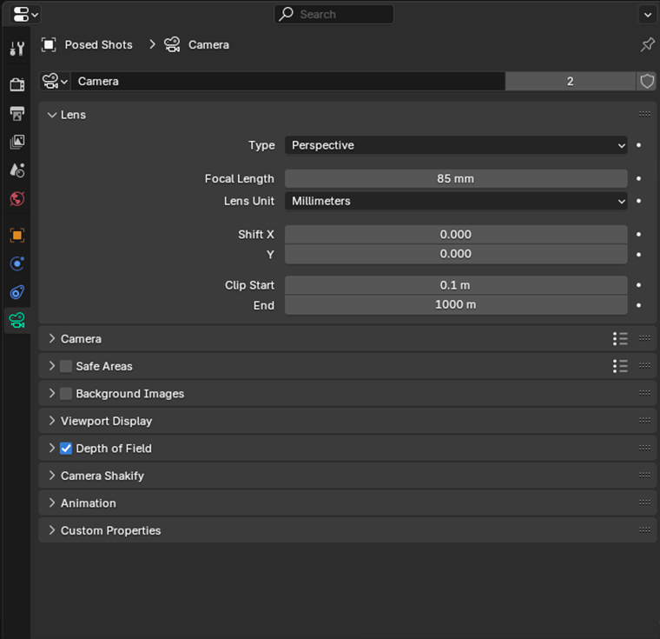This screenshot has width=660, height=639.
Task: Disable the Depth of Field checkbox
Action: (x=66, y=449)
